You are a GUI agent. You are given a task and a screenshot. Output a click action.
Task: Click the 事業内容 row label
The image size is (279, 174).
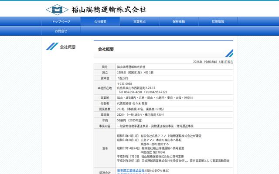(105, 126)
